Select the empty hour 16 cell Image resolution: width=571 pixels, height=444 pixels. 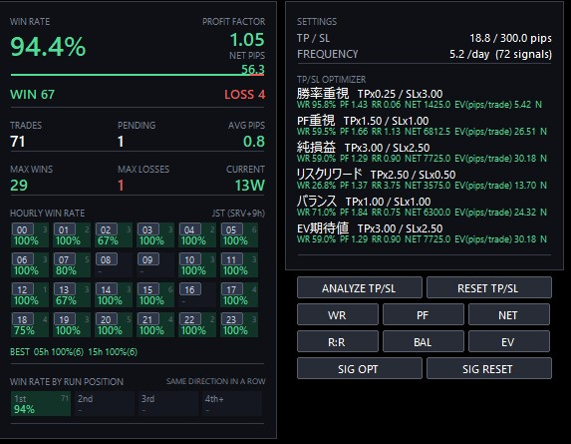tap(197, 295)
